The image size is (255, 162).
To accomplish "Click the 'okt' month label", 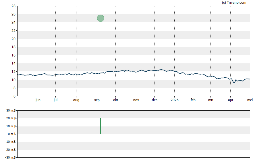I will (116, 100).
